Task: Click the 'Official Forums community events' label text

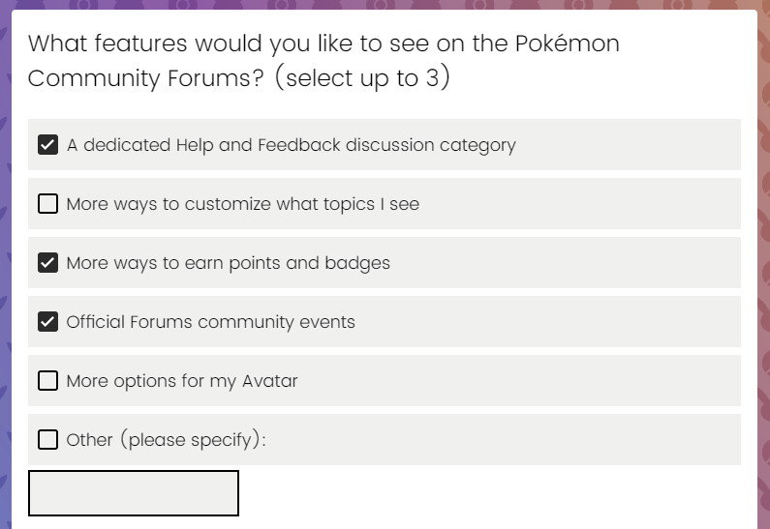Action: coord(211,322)
